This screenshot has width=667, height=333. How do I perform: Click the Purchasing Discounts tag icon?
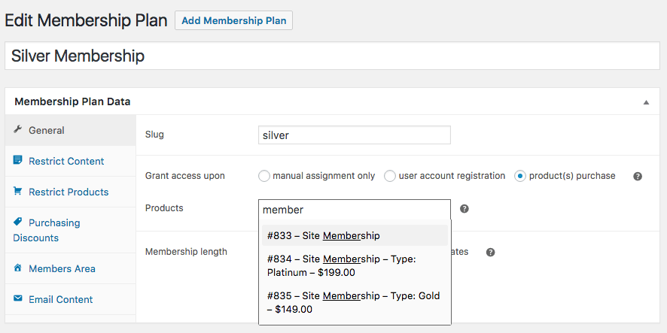[17, 222]
